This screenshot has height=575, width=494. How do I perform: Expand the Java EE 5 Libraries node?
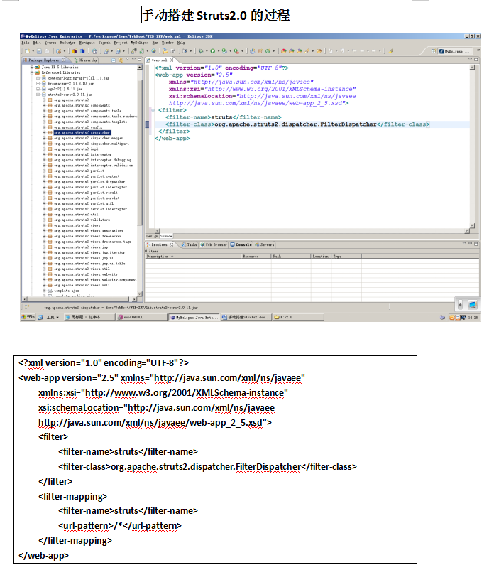click(33, 67)
